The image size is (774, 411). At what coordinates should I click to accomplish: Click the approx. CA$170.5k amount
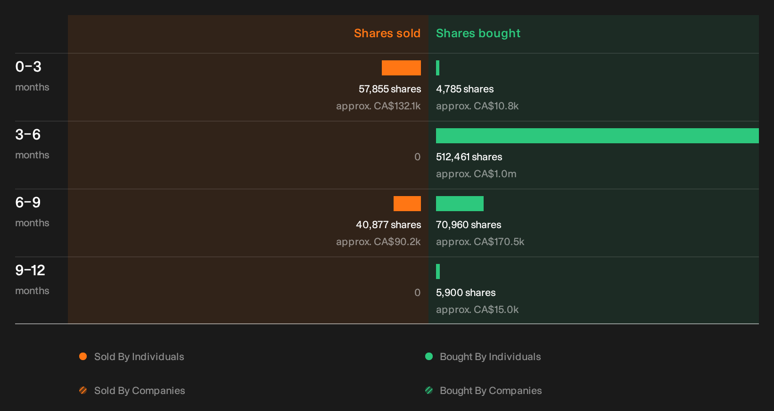[x=480, y=242]
